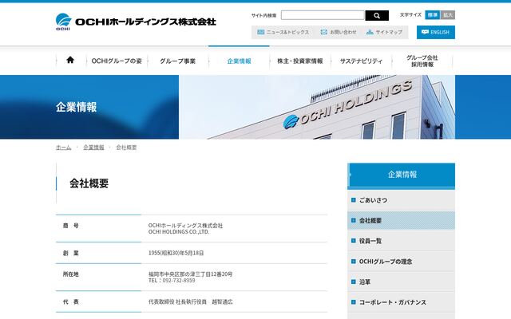Click the 会社概要 breadcrumb text

(x=126, y=147)
